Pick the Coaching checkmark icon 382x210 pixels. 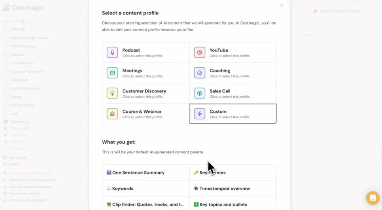point(200,73)
